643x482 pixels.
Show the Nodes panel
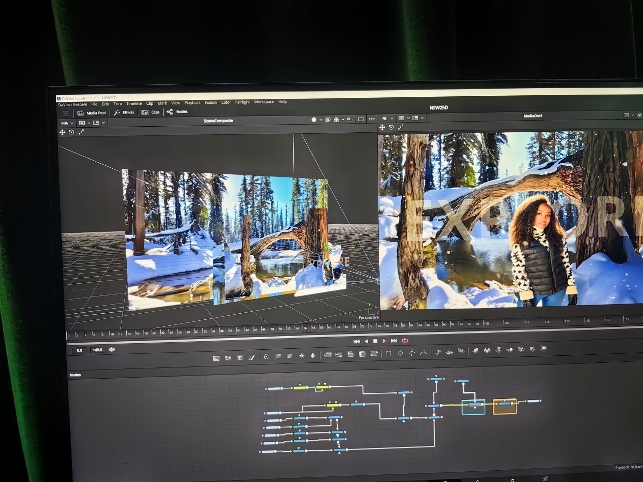coord(177,112)
